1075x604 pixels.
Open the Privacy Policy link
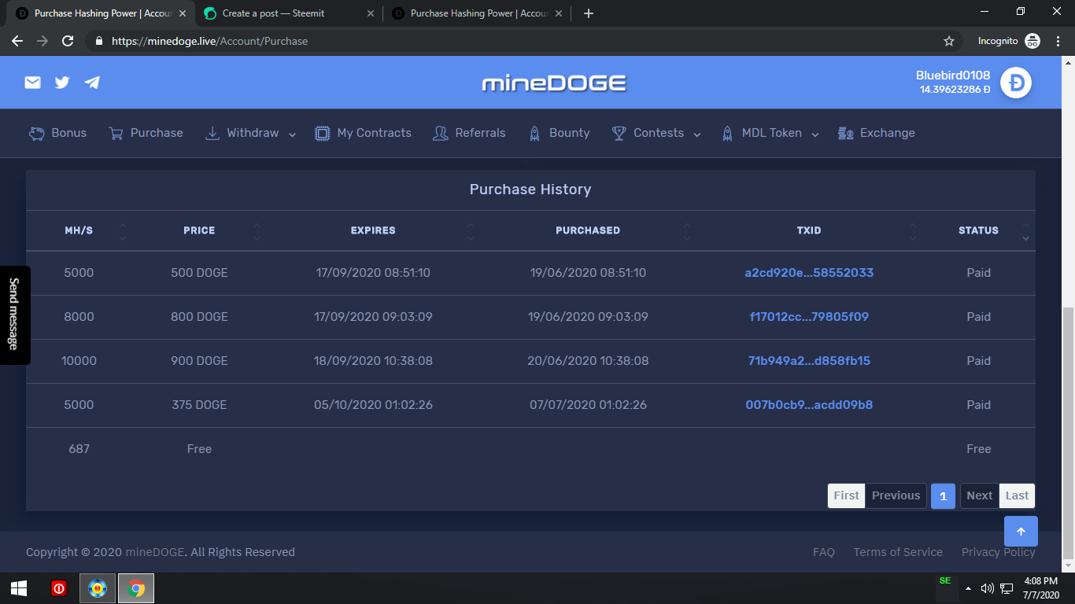coord(999,552)
